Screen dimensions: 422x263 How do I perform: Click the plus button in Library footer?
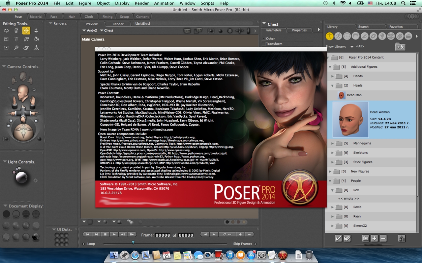tap(374, 238)
